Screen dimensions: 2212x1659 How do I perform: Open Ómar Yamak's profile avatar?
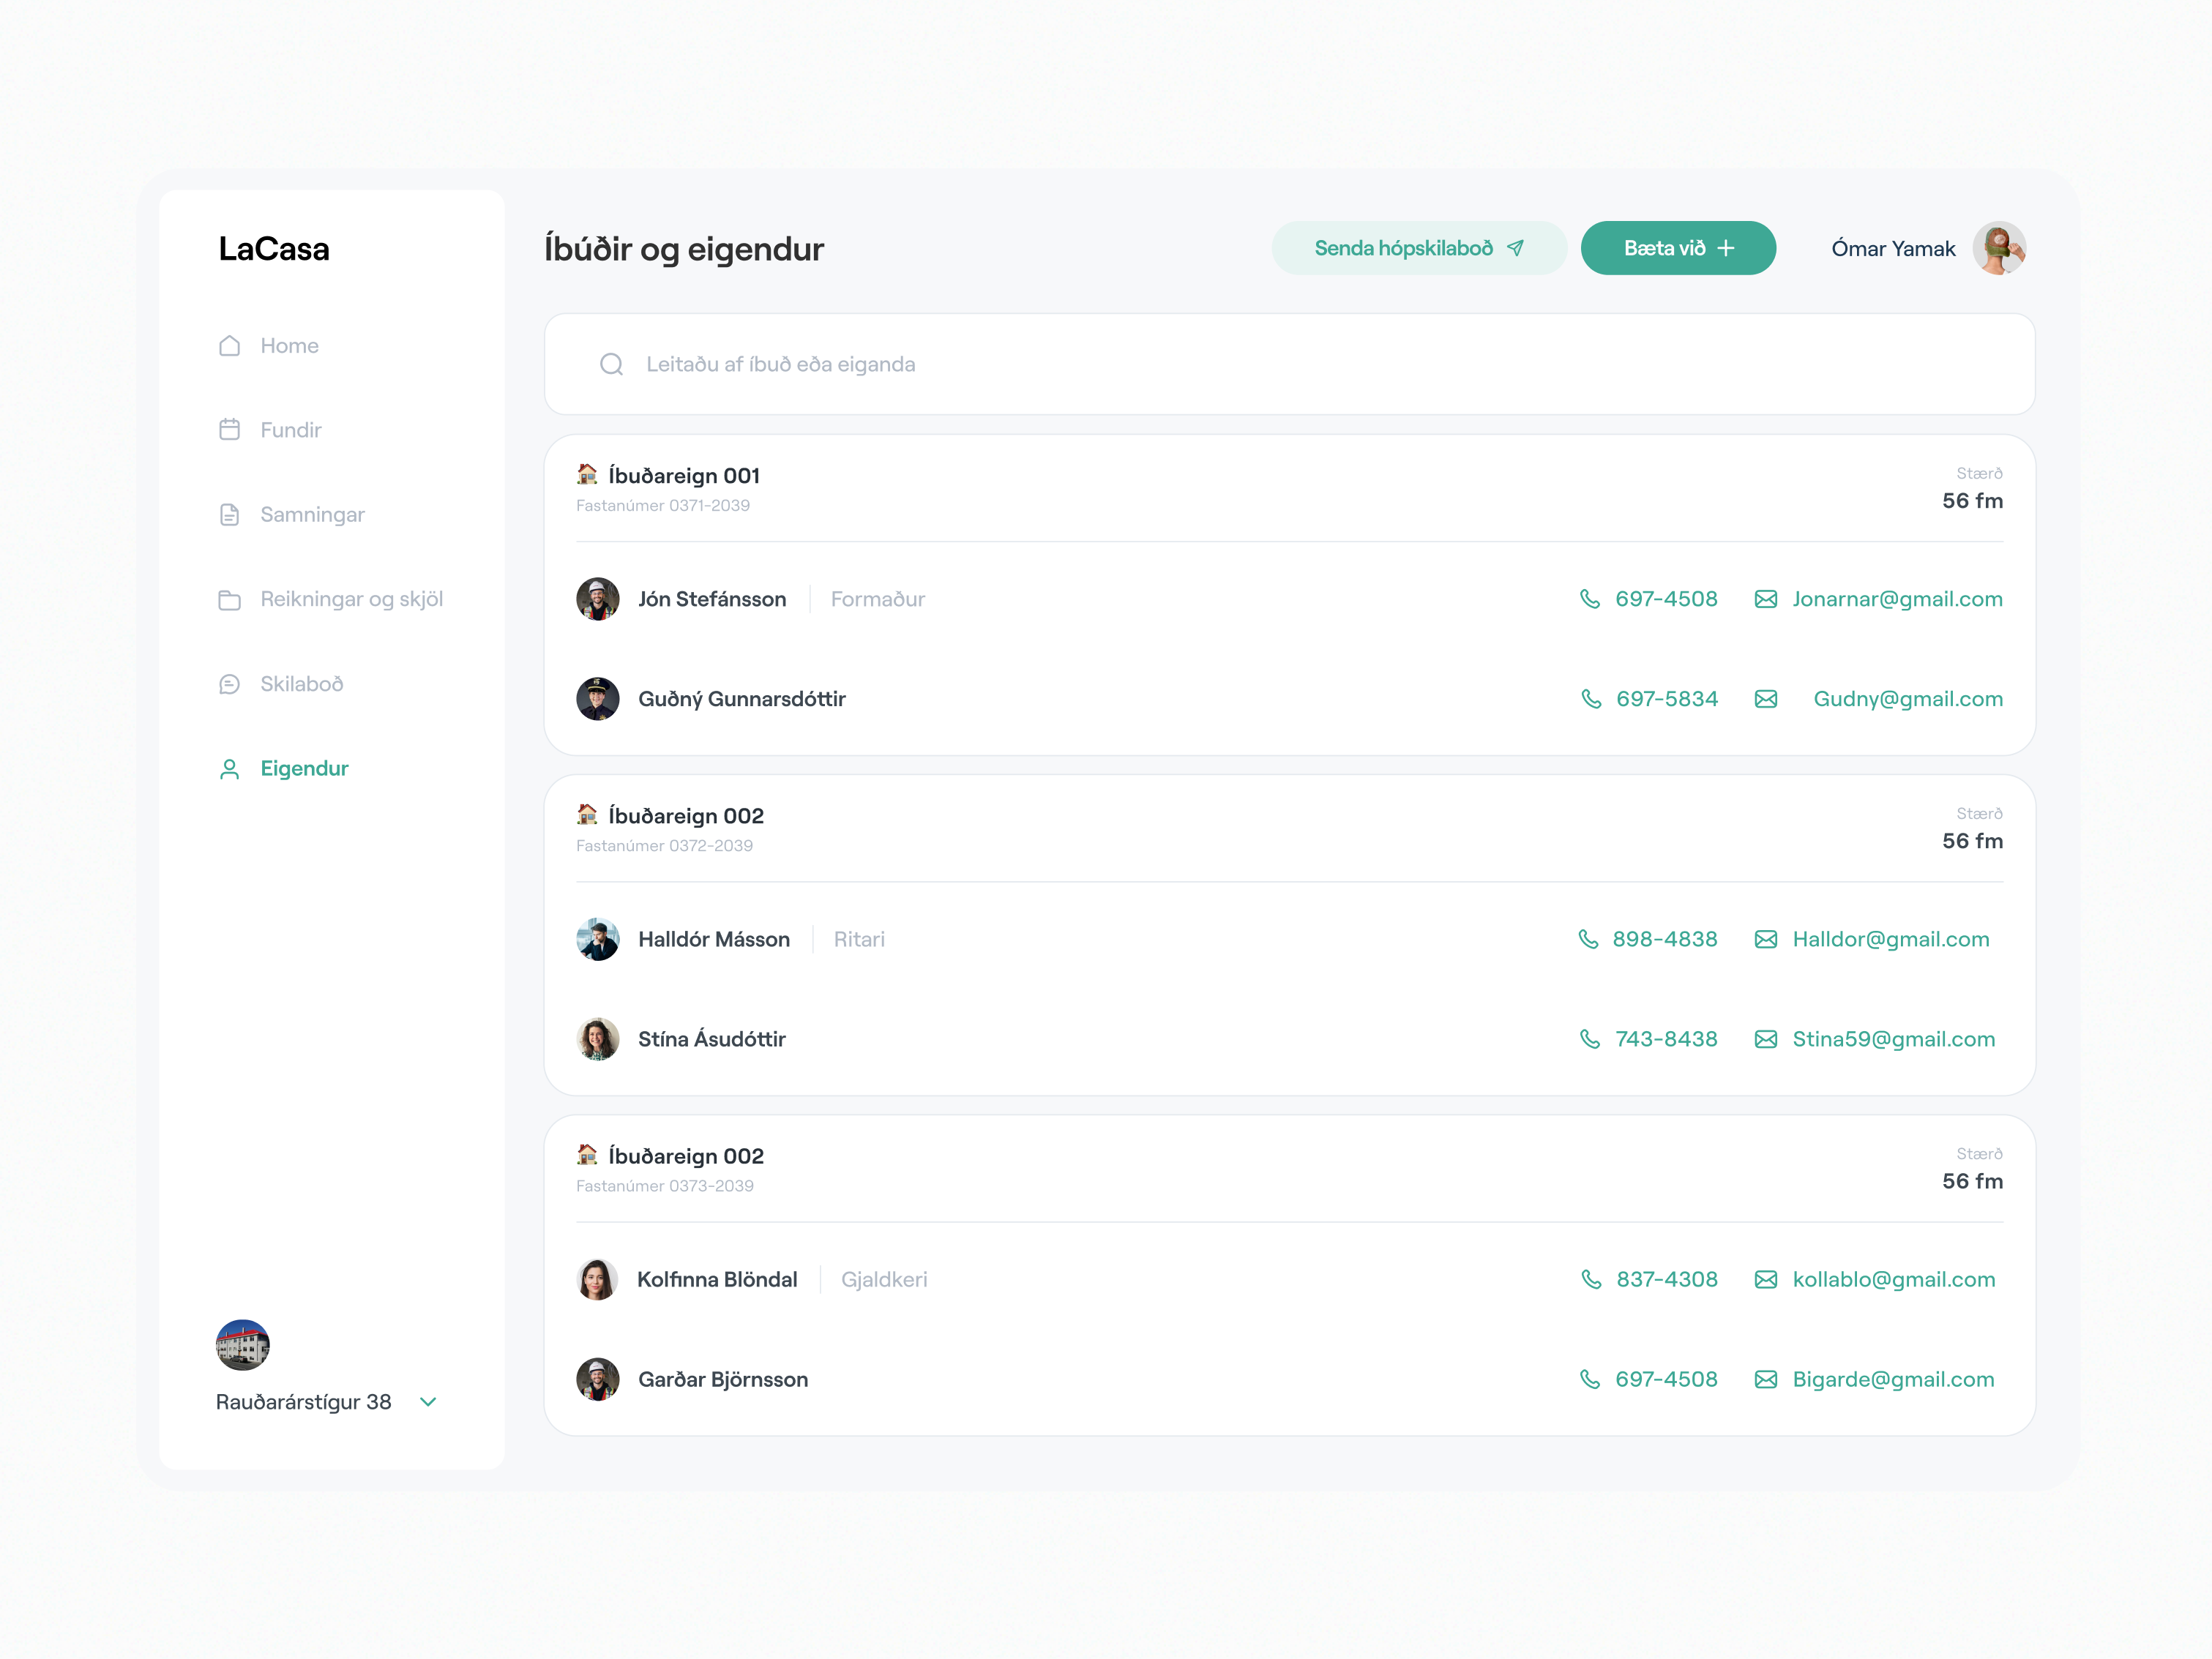point(2000,248)
